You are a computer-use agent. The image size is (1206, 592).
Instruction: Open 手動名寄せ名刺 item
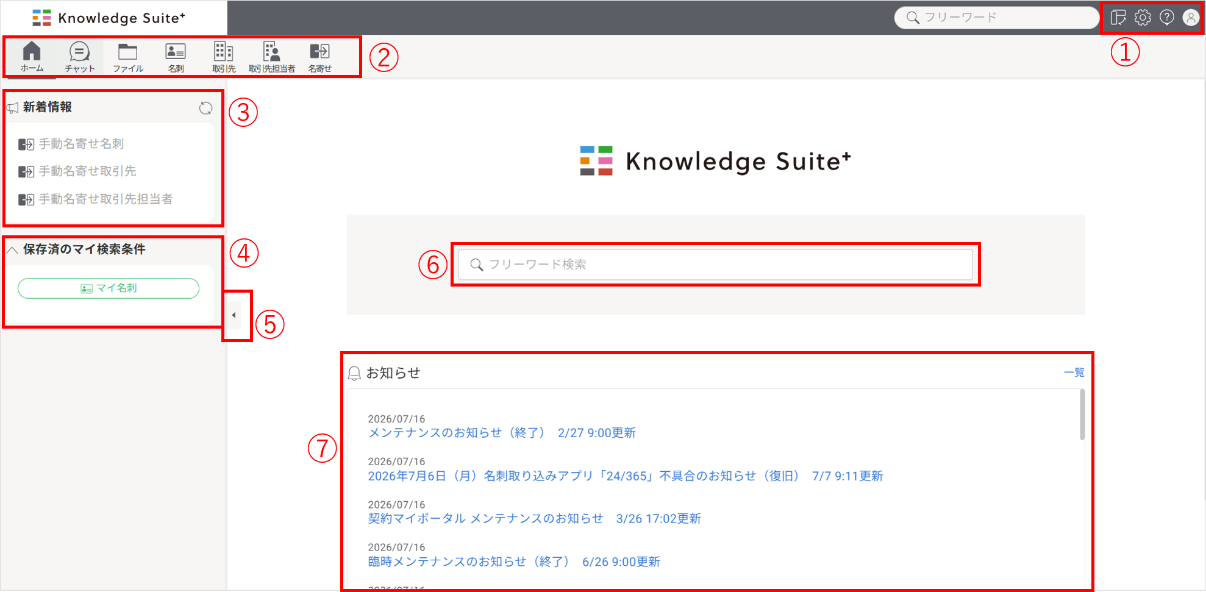tap(81, 144)
